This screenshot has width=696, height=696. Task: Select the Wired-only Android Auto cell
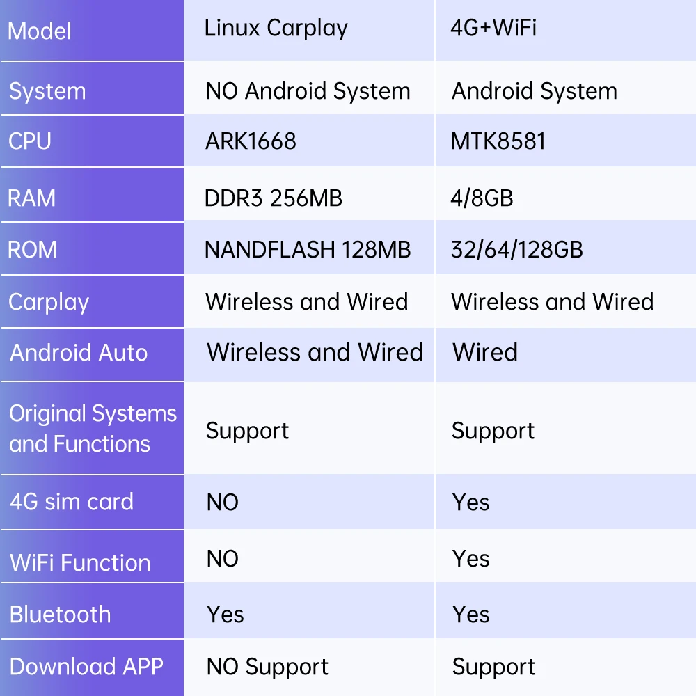(485, 352)
